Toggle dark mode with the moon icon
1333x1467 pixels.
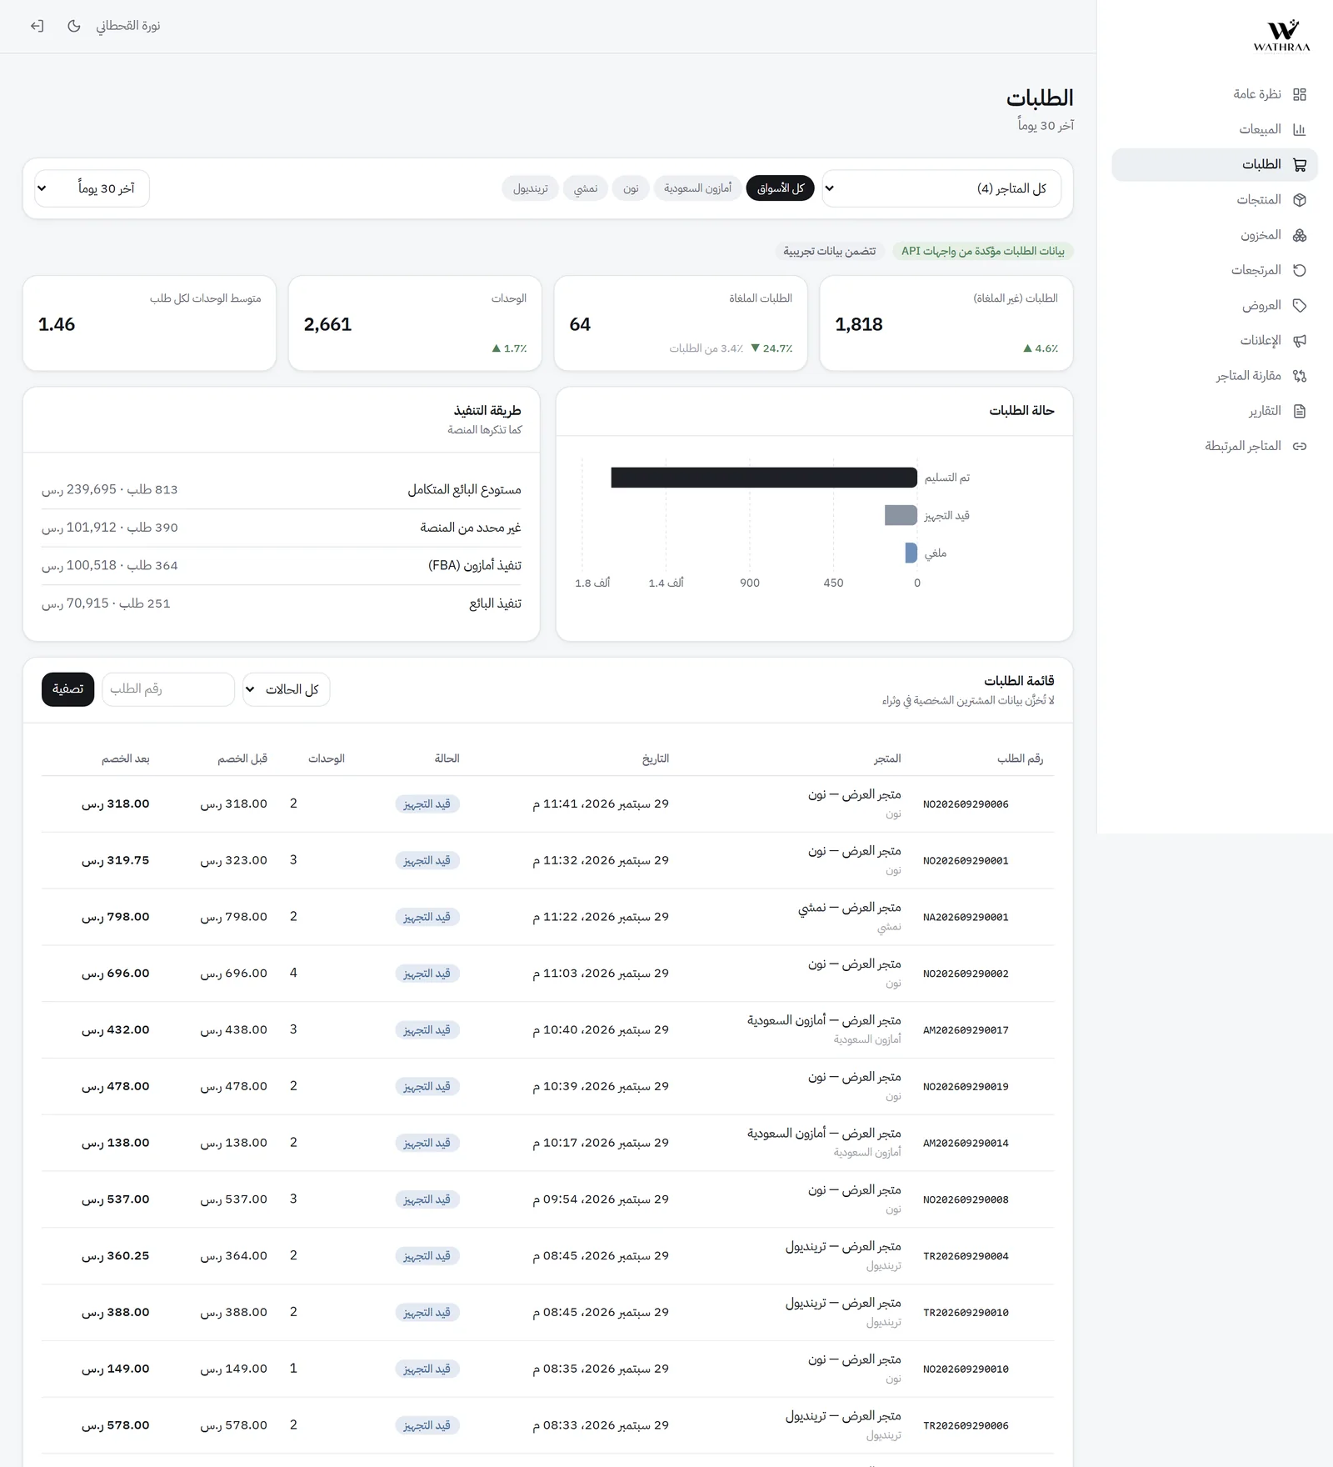click(74, 26)
